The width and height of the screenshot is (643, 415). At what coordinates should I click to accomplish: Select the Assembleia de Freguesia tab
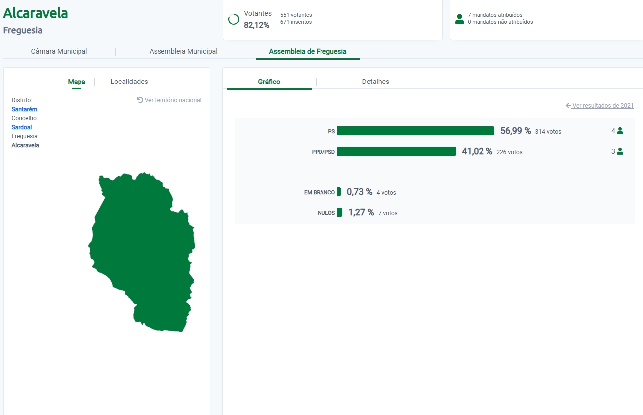tap(308, 51)
